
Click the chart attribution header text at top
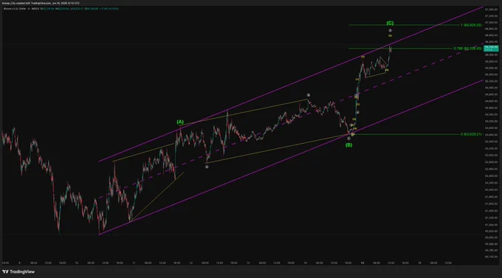coord(41,3)
